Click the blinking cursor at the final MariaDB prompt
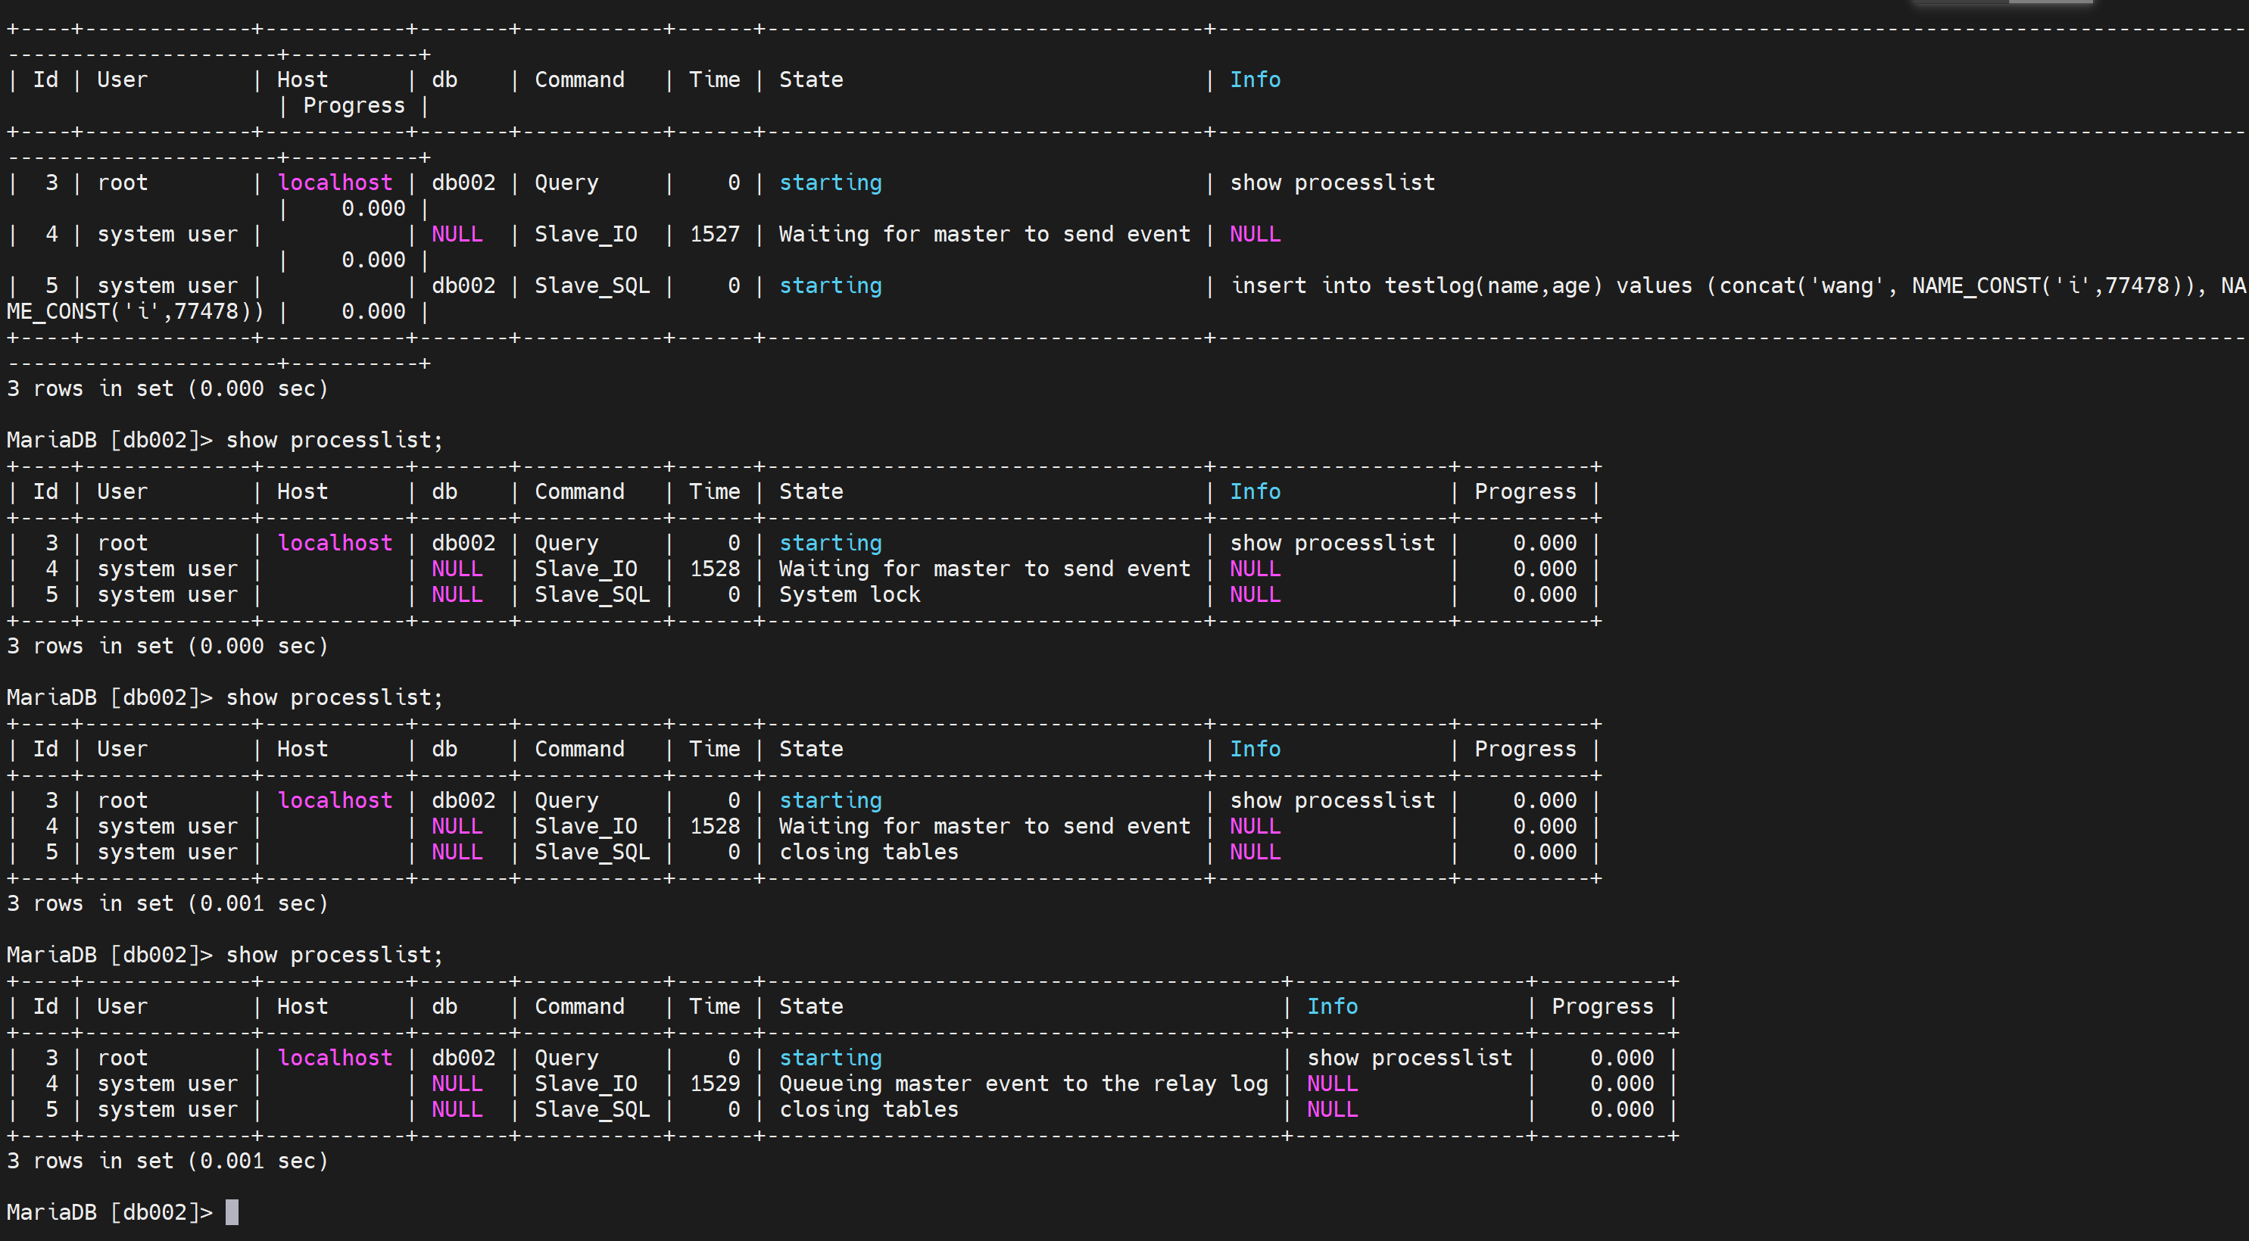Image resolution: width=2249 pixels, height=1241 pixels. point(232,1212)
